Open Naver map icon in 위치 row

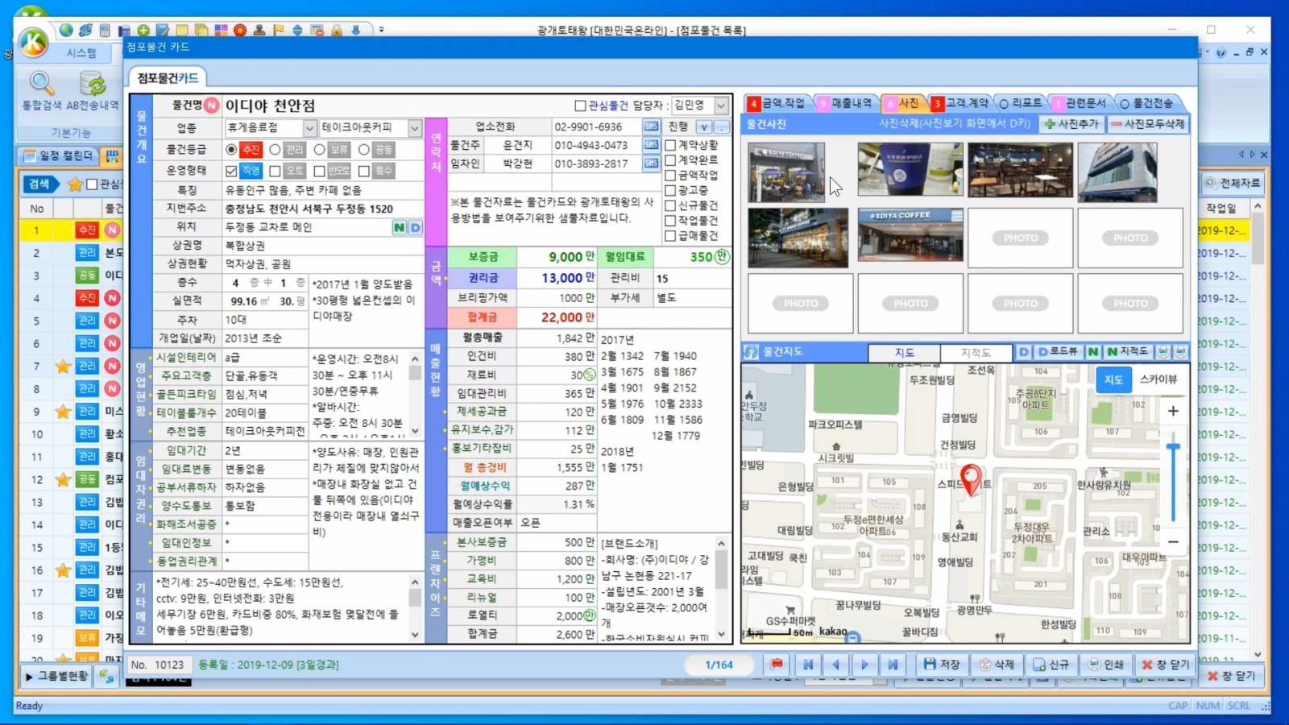399,227
